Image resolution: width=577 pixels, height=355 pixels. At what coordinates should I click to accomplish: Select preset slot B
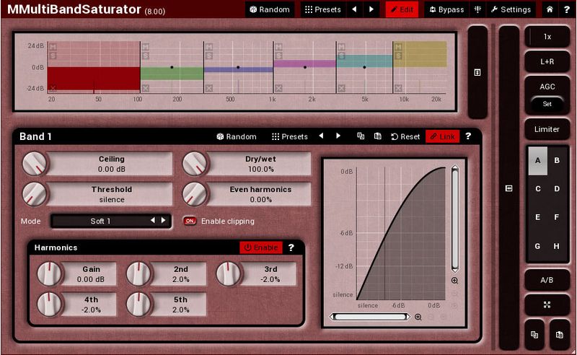[557, 161]
